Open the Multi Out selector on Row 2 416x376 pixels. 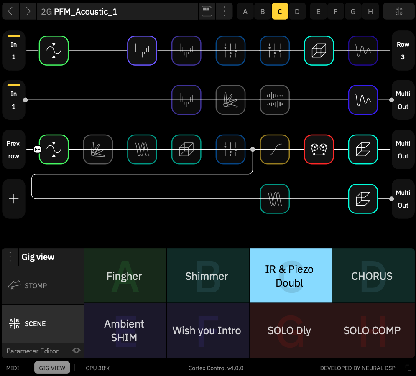click(403, 100)
